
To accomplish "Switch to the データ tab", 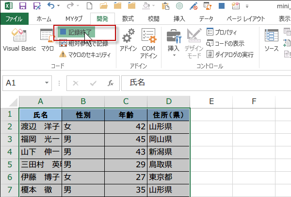I will (206, 19).
